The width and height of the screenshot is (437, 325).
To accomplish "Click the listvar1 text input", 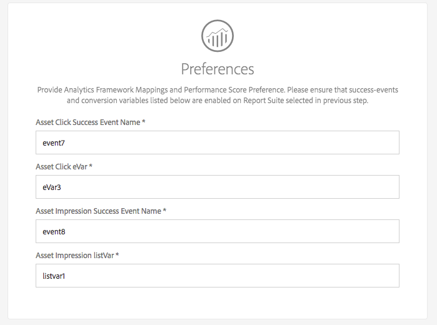I will point(217,276).
